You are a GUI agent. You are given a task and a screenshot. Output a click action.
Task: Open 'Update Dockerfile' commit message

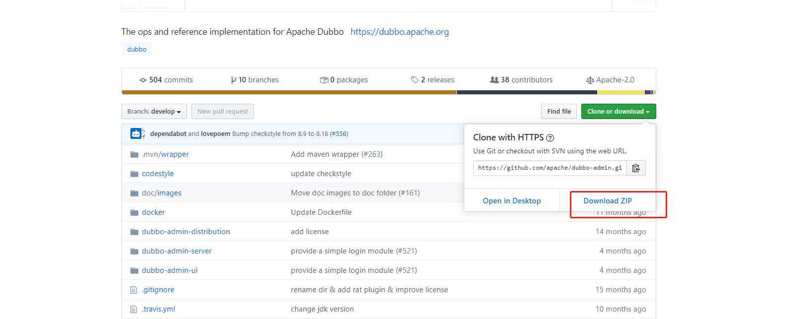[x=321, y=212]
